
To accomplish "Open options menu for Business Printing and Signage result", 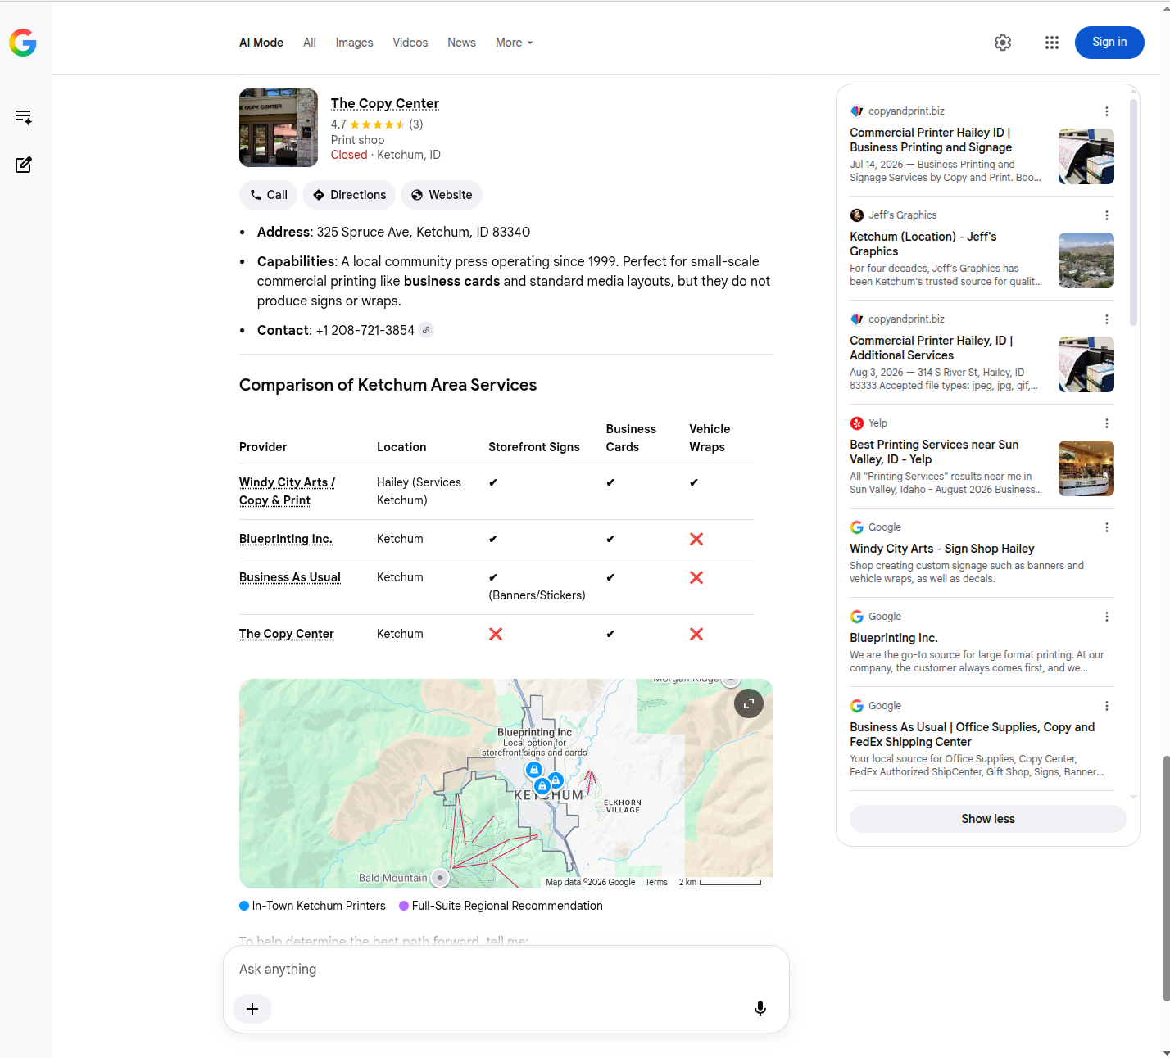I will (1107, 111).
